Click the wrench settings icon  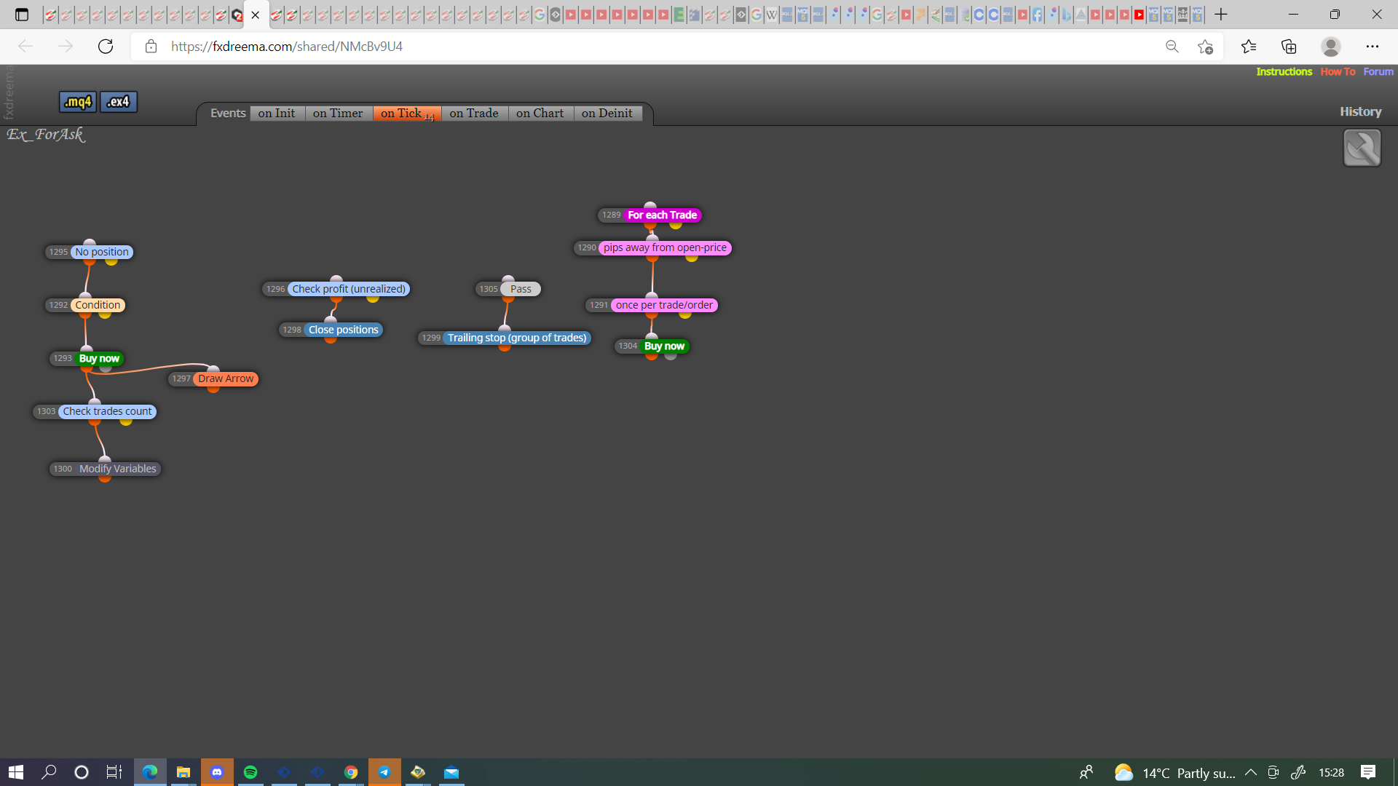pyautogui.click(x=1362, y=148)
